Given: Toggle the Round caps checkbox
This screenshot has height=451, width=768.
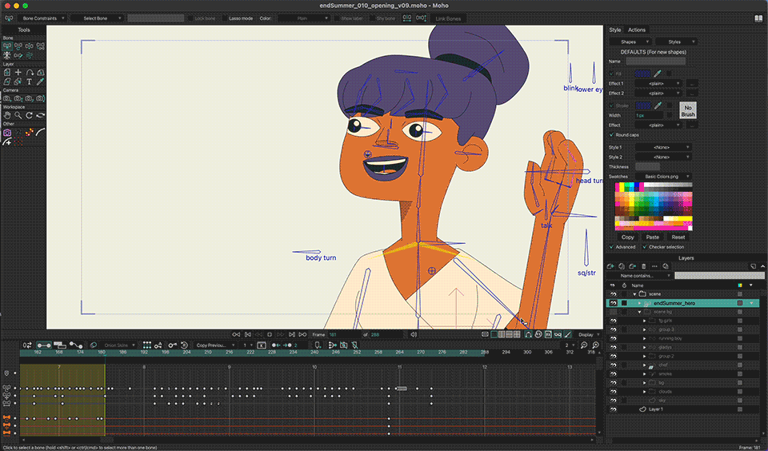Looking at the screenshot, I should point(612,135).
